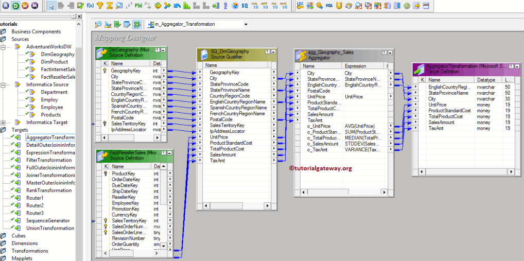Click the CDC key toolbar icon

coord(300,5)
